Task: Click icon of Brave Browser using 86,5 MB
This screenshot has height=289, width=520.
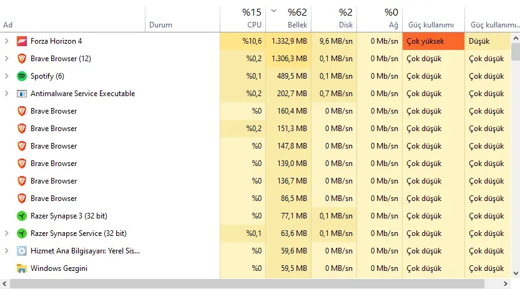Action: (x=22, y=198)
